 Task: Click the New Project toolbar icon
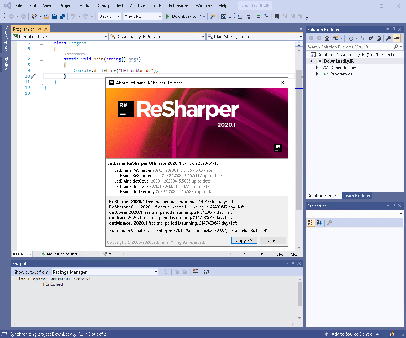pyautogui.click(x=35, y=16)
